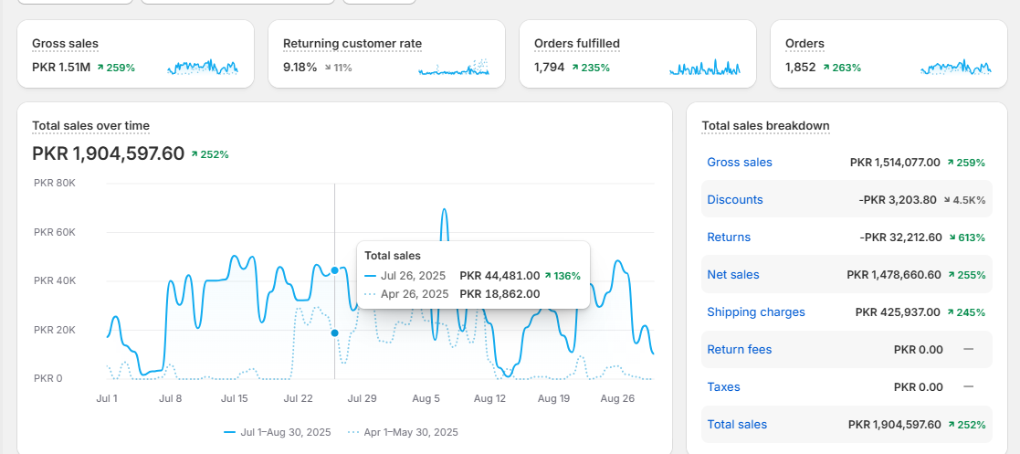Click the Gross sales sparkline chart
This screenshot has width=1020, height=454.
coord(203,68)
